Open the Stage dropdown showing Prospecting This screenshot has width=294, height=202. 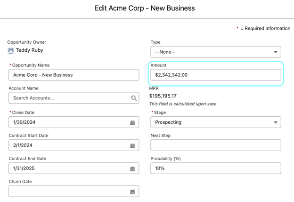[216, 122]
